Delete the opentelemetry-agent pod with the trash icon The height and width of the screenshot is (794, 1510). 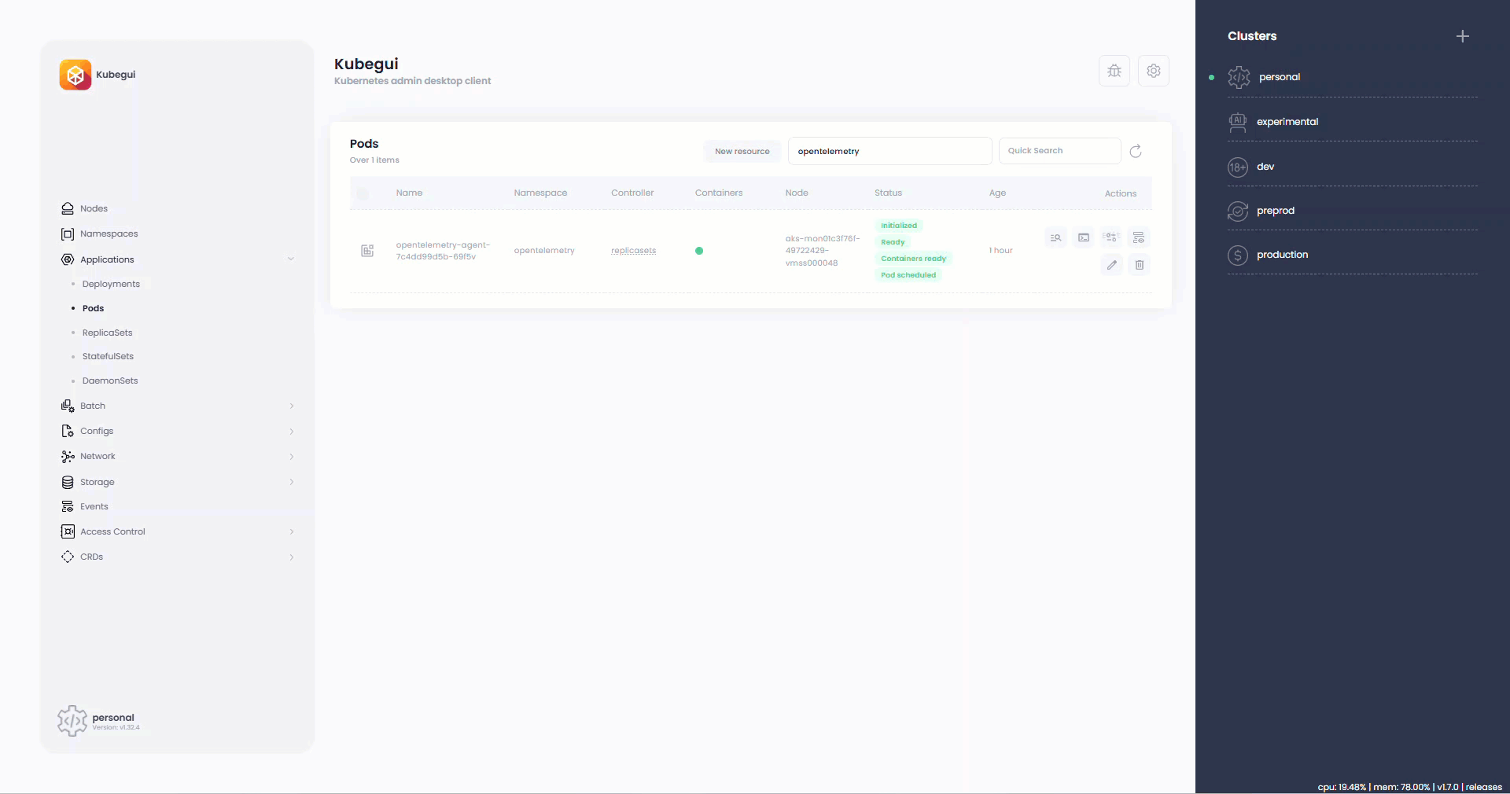pos(1139,265)
